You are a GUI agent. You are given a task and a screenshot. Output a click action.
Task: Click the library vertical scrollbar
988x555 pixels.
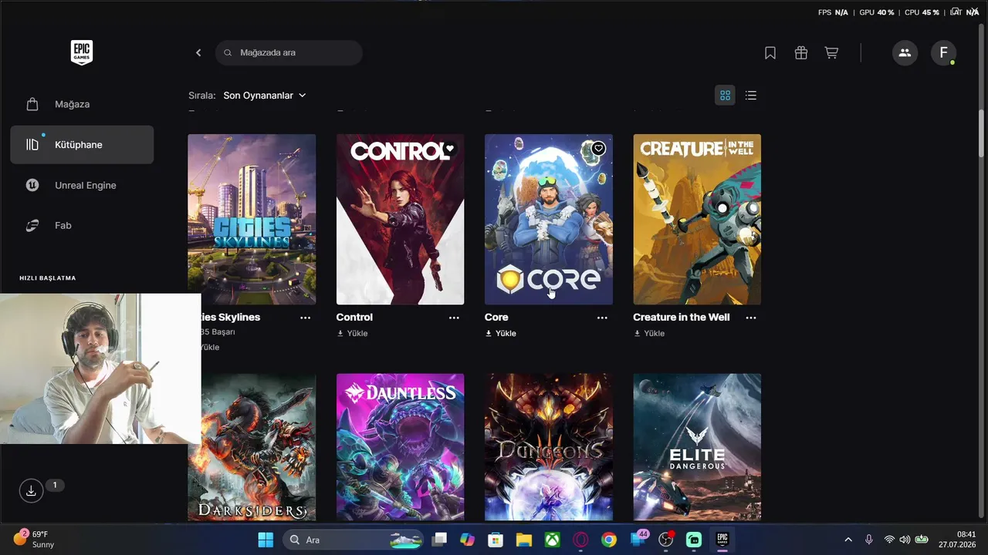click(982, 135)
